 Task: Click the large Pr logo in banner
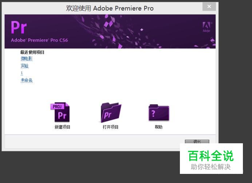coord(19,27)
